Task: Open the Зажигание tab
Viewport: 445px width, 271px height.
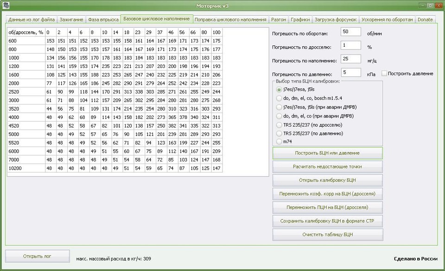Action: 71,19
